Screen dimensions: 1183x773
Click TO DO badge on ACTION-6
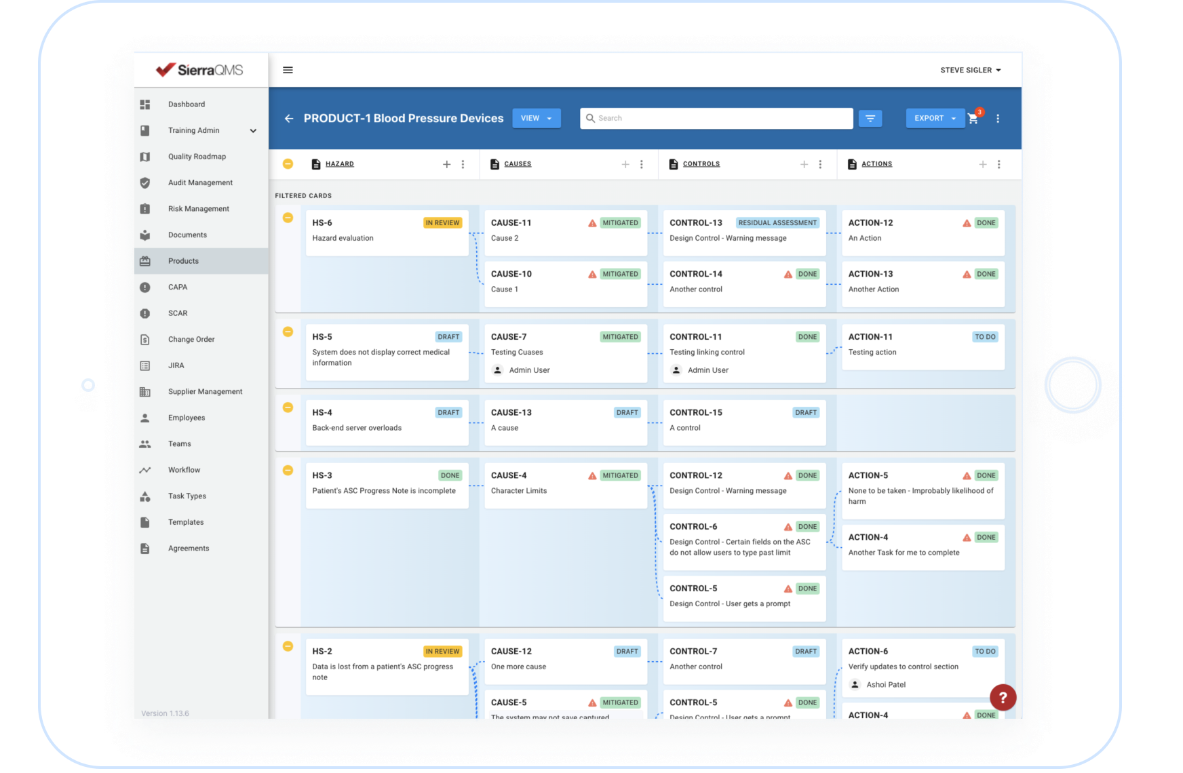(x=985, y=652)
